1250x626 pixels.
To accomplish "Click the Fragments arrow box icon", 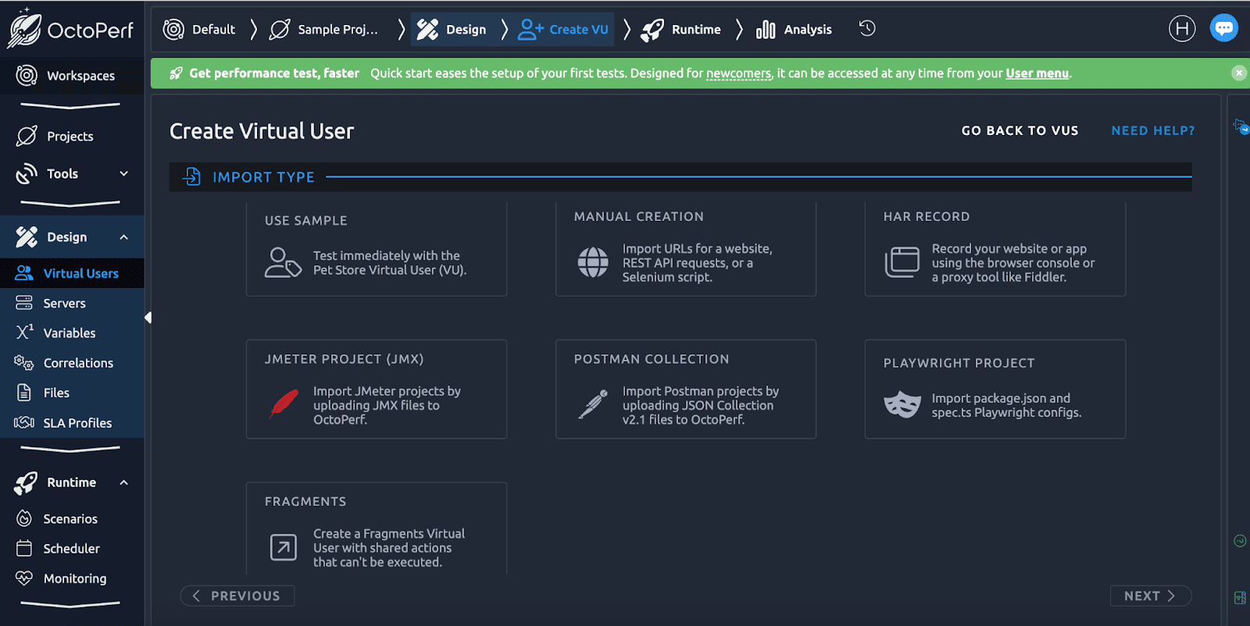I will pos(284,547).
